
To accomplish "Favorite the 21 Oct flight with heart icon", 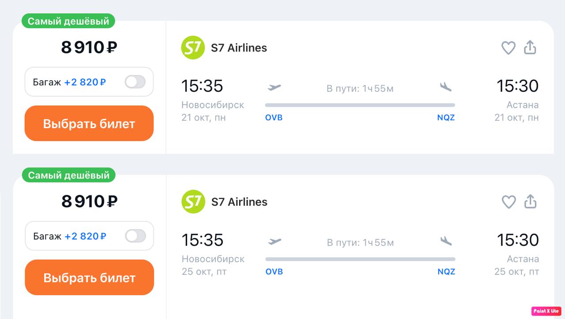I will pyautogui.click(x=508, y=48).
